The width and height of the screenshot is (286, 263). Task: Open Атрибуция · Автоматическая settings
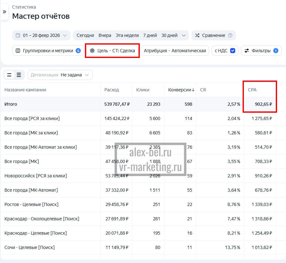click(175, 51)
